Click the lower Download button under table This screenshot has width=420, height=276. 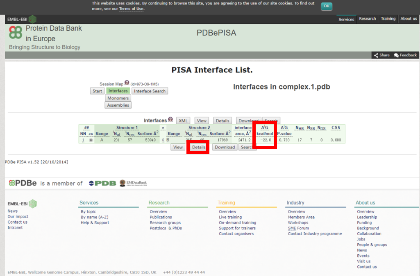pos(225,147)
